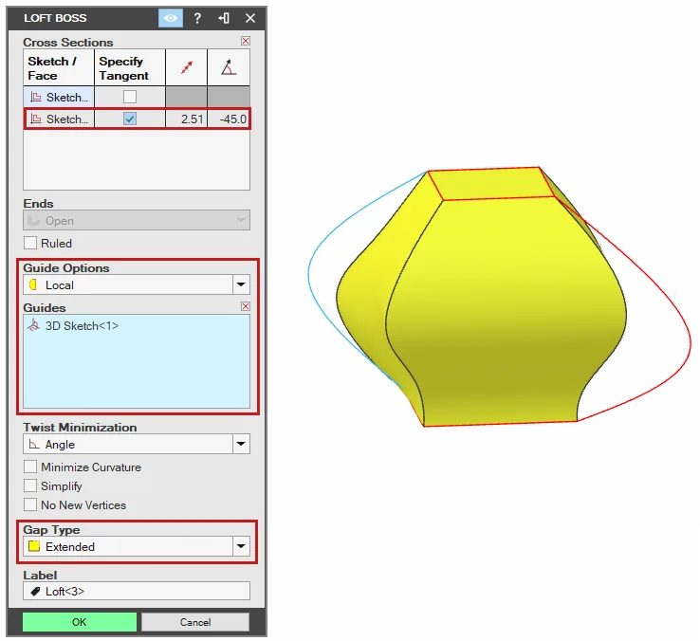Image resolution: width=700 pixels, height=641 pixels.
Task: Close the Loft Boss panel
Action: [x=250, y=18]
